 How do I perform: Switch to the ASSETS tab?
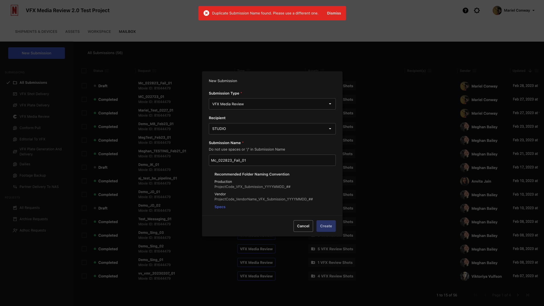pos(73,32)
